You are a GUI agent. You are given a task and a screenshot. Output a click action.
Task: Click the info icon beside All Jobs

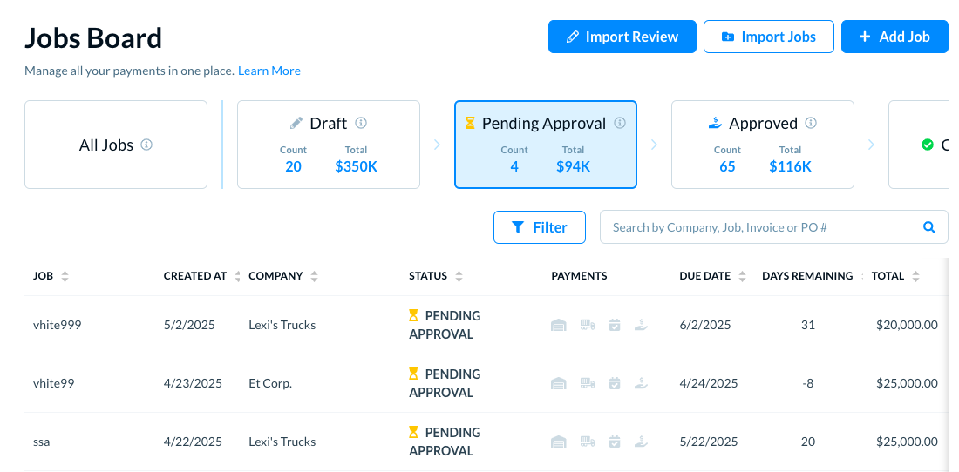tap(146, 145)
